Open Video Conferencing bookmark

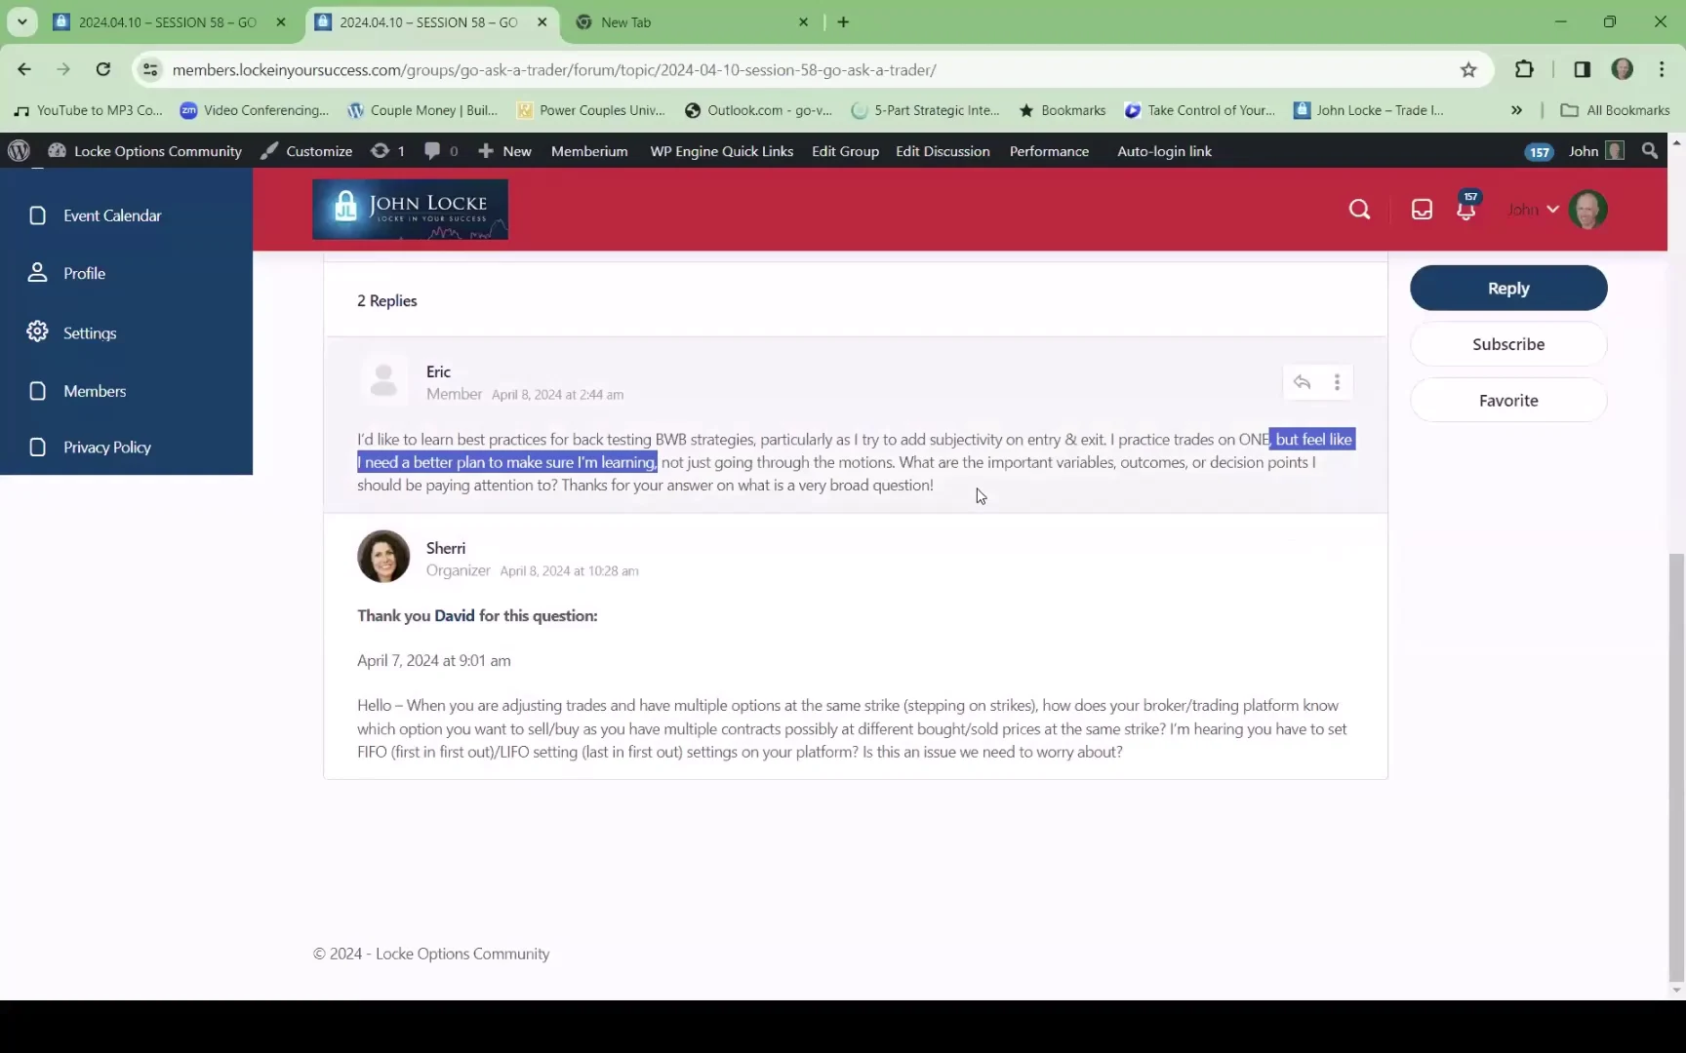click(255, 110)
